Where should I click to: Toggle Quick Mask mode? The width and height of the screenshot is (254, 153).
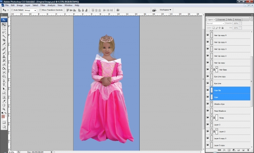coord(4,123)
